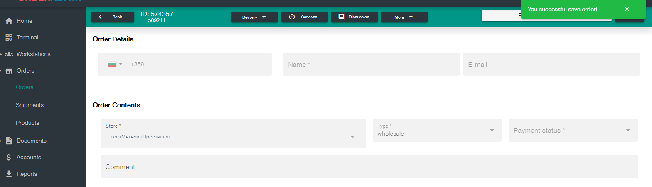This screenshot has width=652, height=187.
Task: Click the Services history clock icon
Action: click(x=292, y=17)
